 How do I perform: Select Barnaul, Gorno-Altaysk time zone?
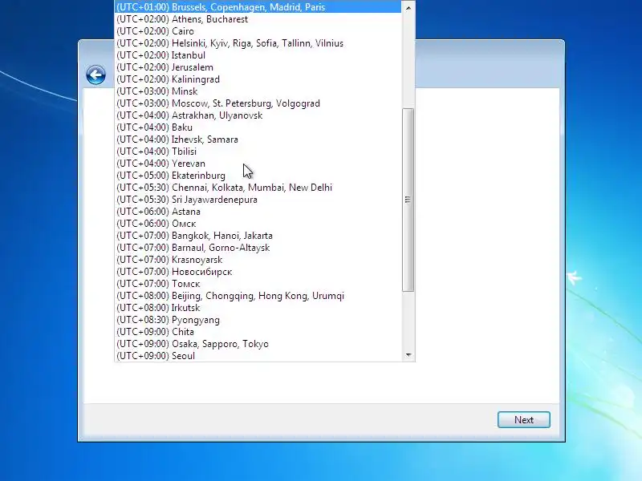(258, 248)
